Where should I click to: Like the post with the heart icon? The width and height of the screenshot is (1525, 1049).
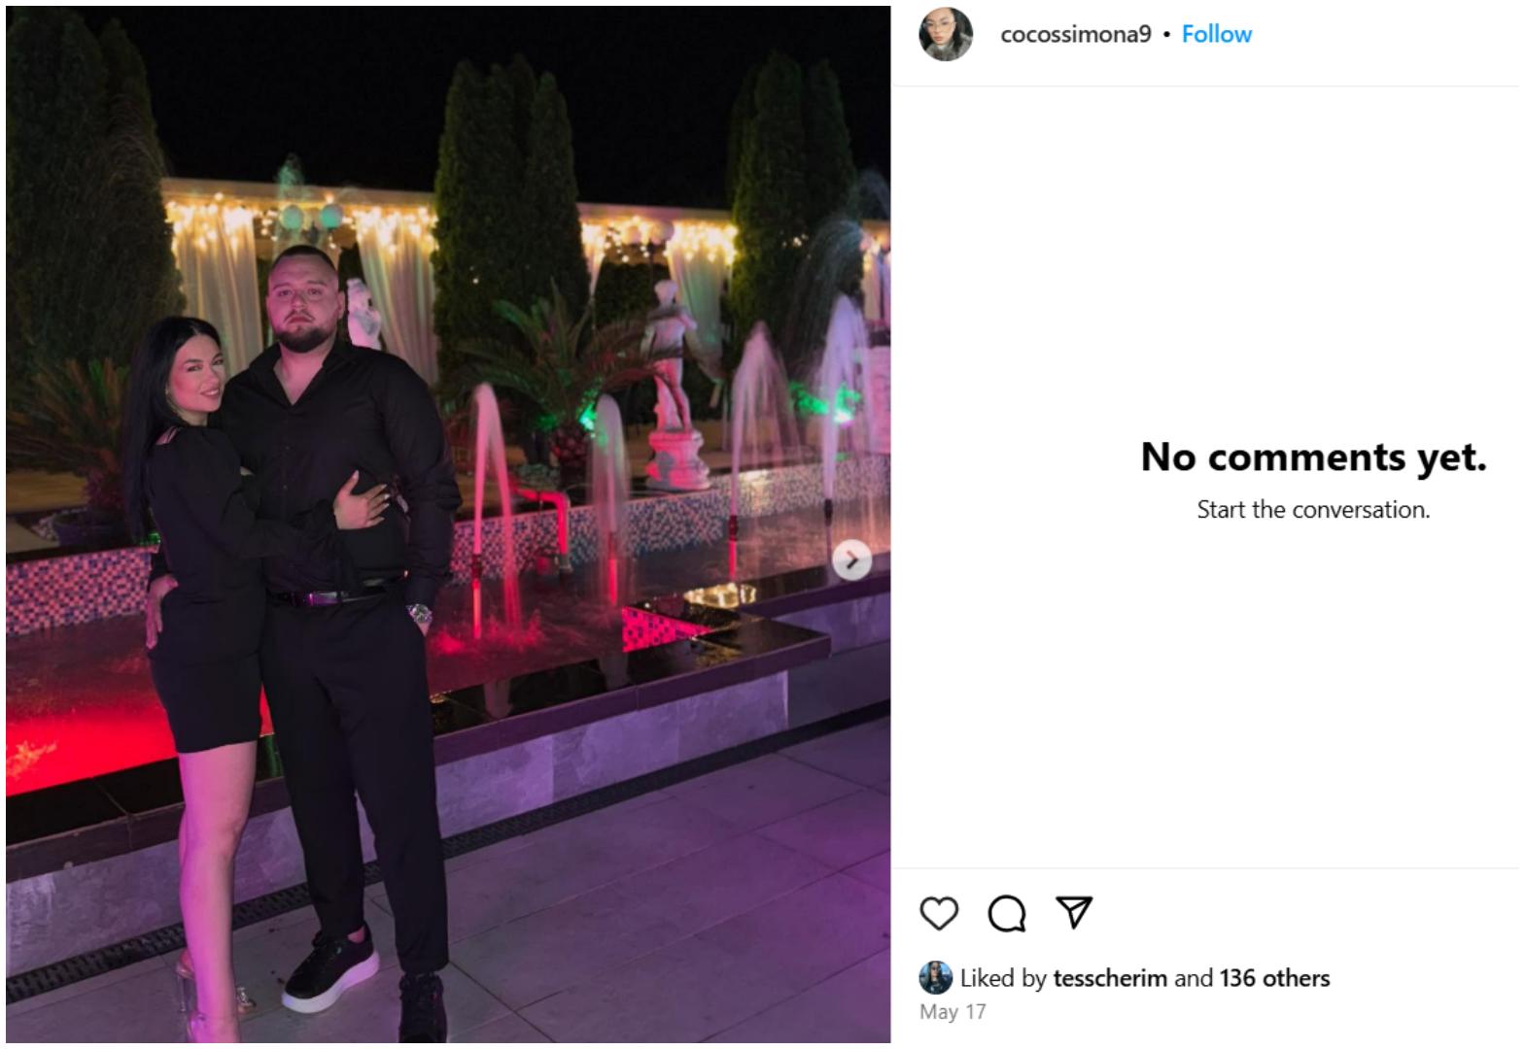(x=939, y=913)
